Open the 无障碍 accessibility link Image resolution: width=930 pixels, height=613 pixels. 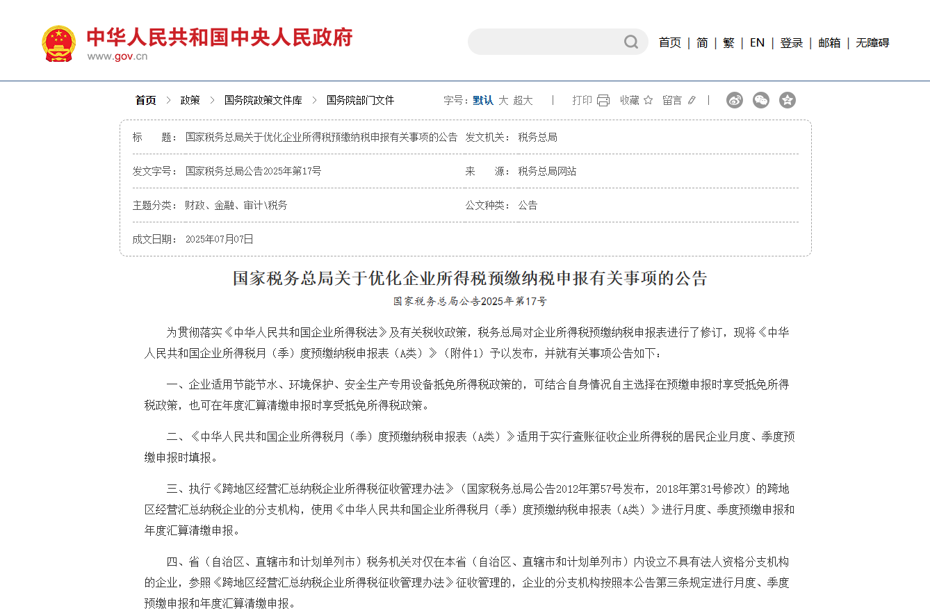coord(872,43)
